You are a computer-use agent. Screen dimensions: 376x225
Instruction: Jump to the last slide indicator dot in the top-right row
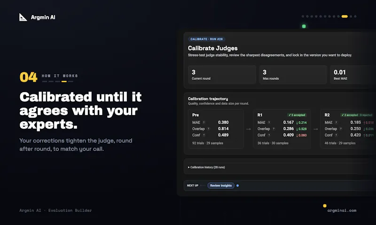355,16
